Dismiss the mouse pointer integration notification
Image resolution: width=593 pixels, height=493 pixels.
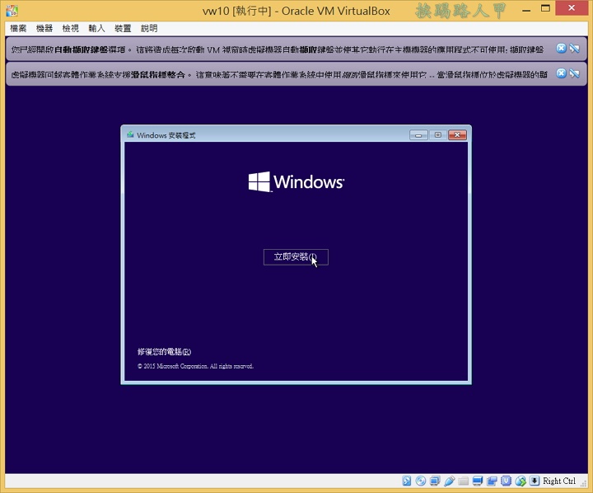pos(561,73)
